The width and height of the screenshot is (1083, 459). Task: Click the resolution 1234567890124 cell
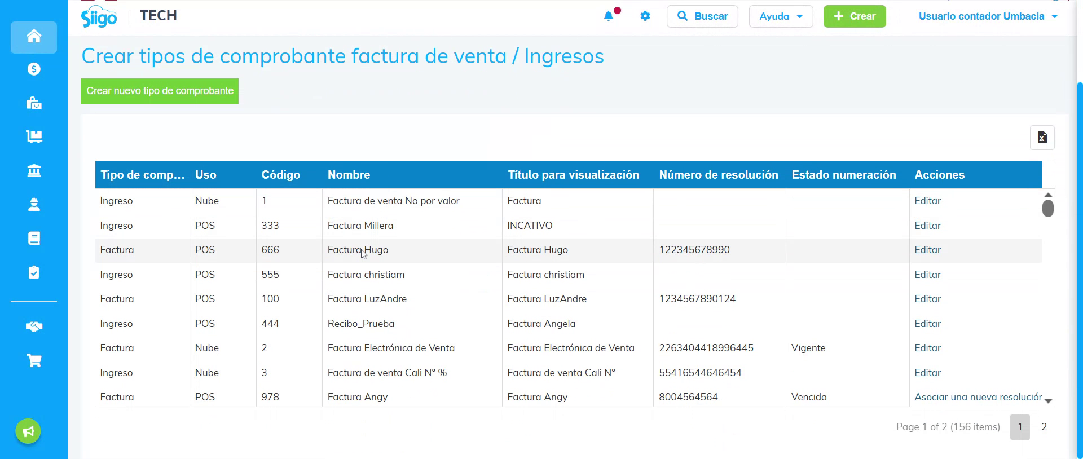(x=719, y=299)
